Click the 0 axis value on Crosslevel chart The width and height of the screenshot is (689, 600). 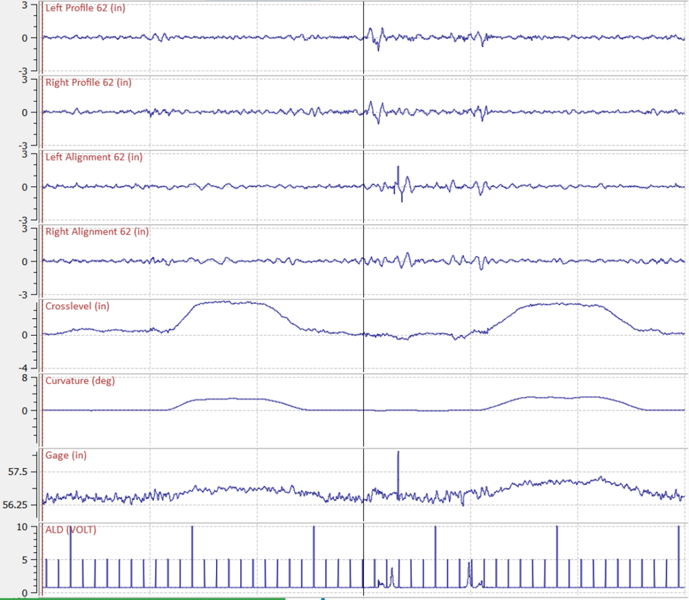[x=25, y=335]
